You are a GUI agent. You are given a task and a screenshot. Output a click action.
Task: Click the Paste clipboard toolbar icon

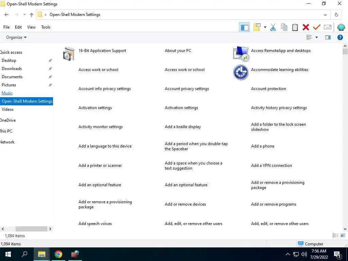click(x=295, y=27)
